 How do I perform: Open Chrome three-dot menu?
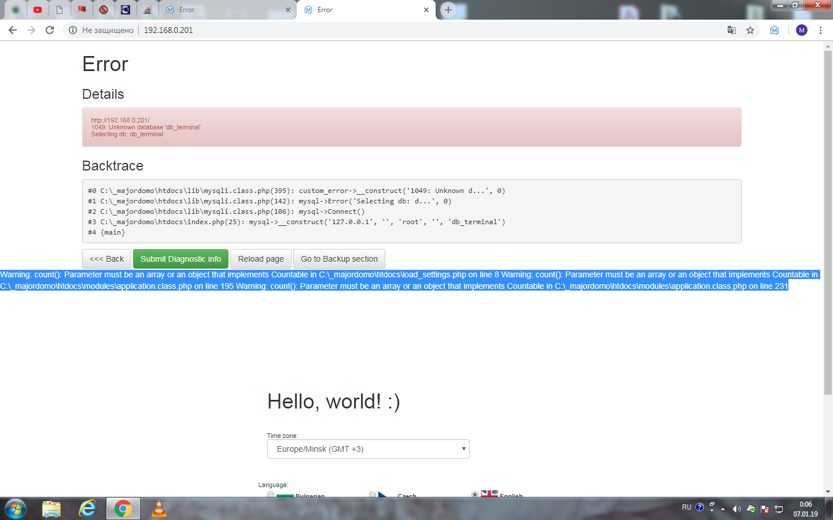tap(820, 30)
